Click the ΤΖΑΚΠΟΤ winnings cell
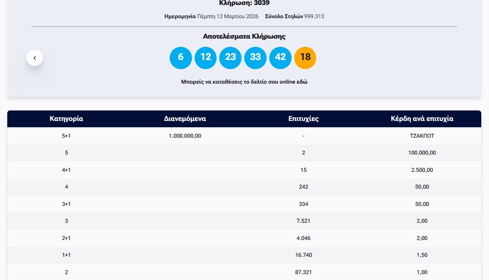This screenshot has height=280, width=489. (422, 136)
